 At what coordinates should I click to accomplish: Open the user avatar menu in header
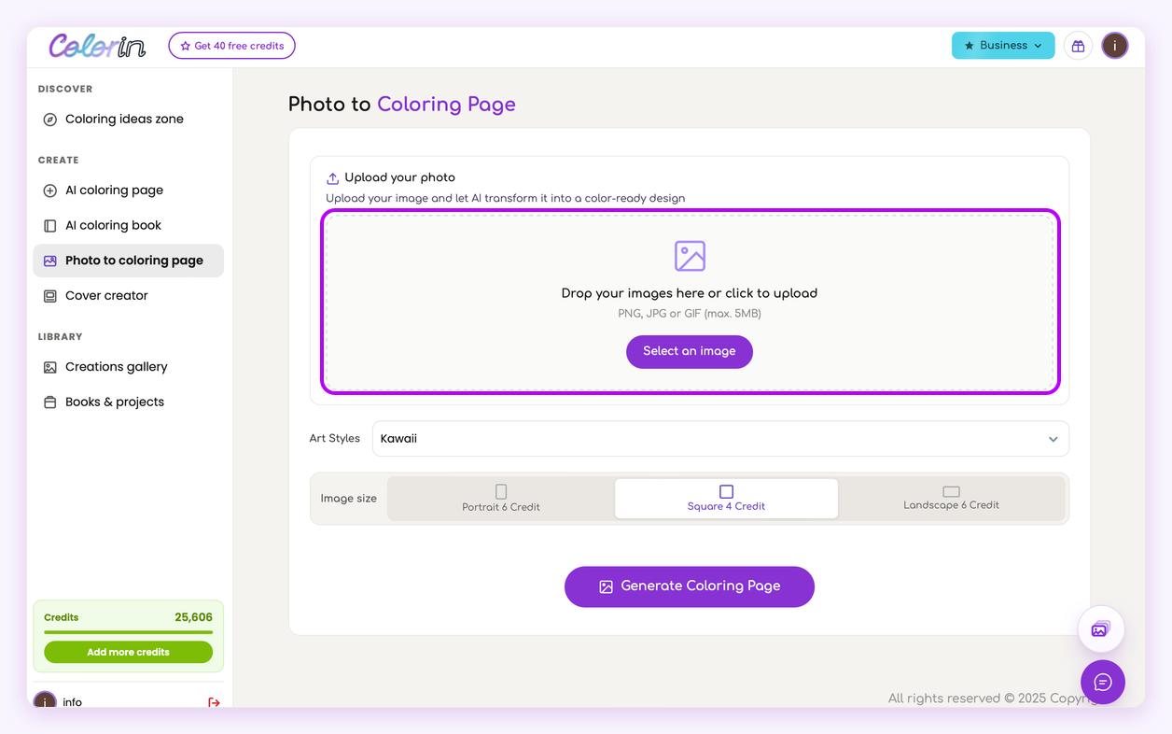(x=1115, y=46)
